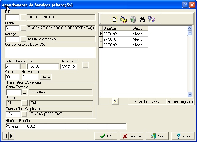Click the question mark icon below grid

pyautogui.click(x=115, y=101)
